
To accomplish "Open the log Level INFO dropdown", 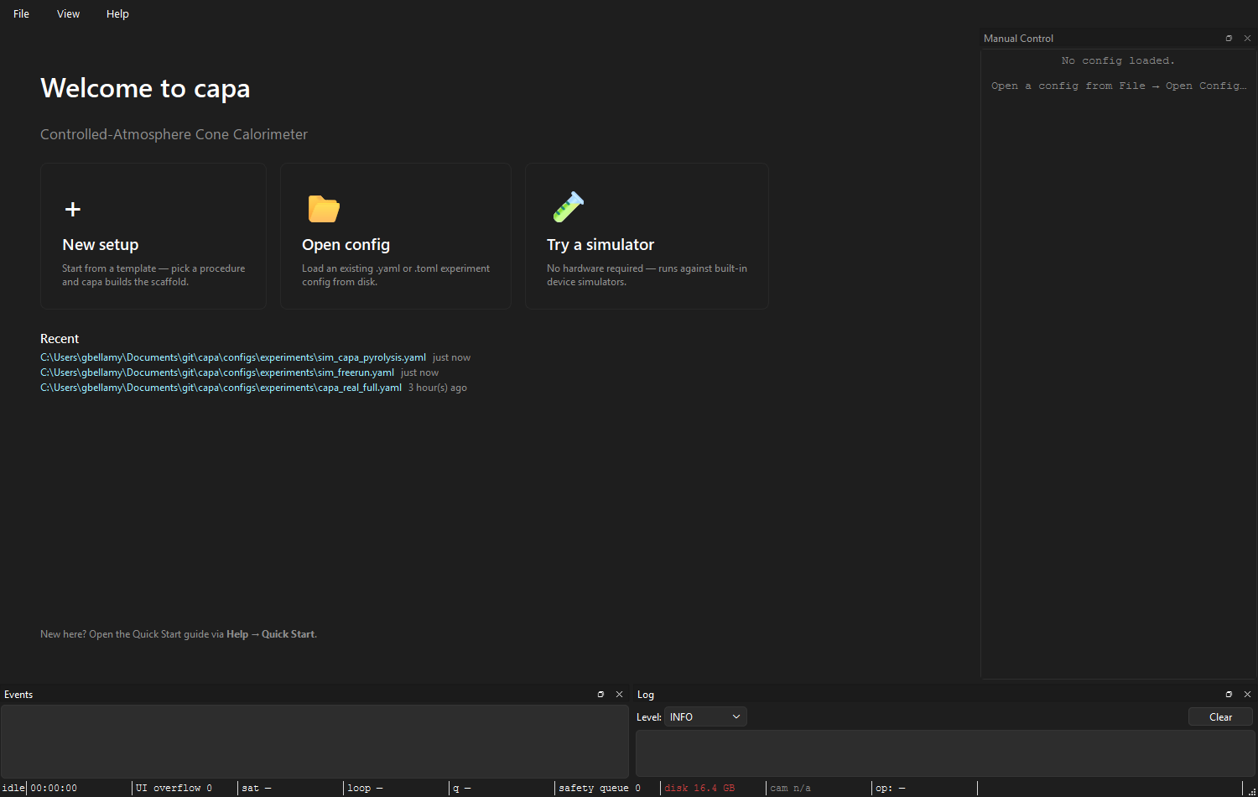I will point(705,716).
